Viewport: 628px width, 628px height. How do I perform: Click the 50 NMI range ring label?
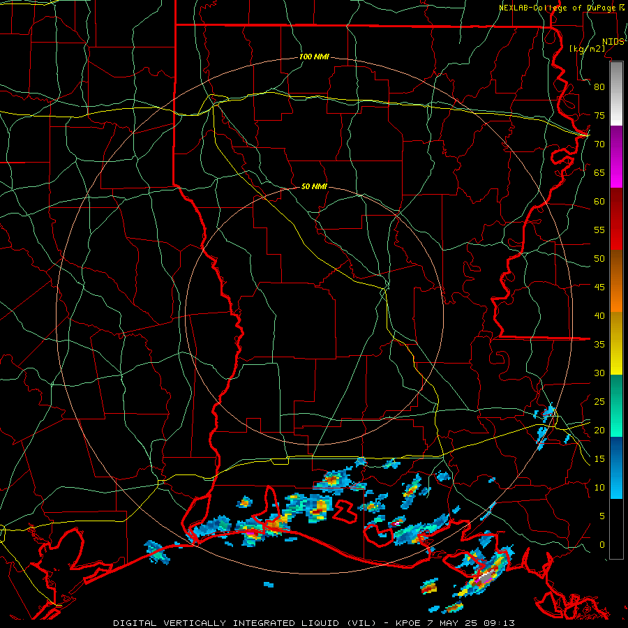click(x=314, y=186)
